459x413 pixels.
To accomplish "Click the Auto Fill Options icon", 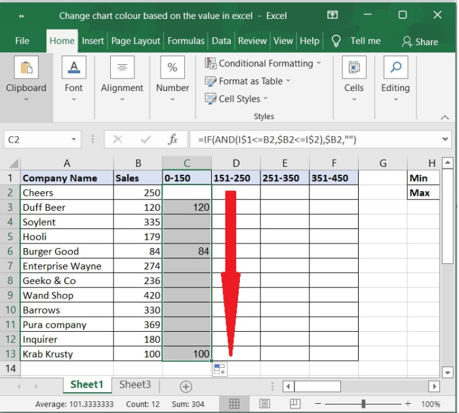I will (x=220, y=369).
